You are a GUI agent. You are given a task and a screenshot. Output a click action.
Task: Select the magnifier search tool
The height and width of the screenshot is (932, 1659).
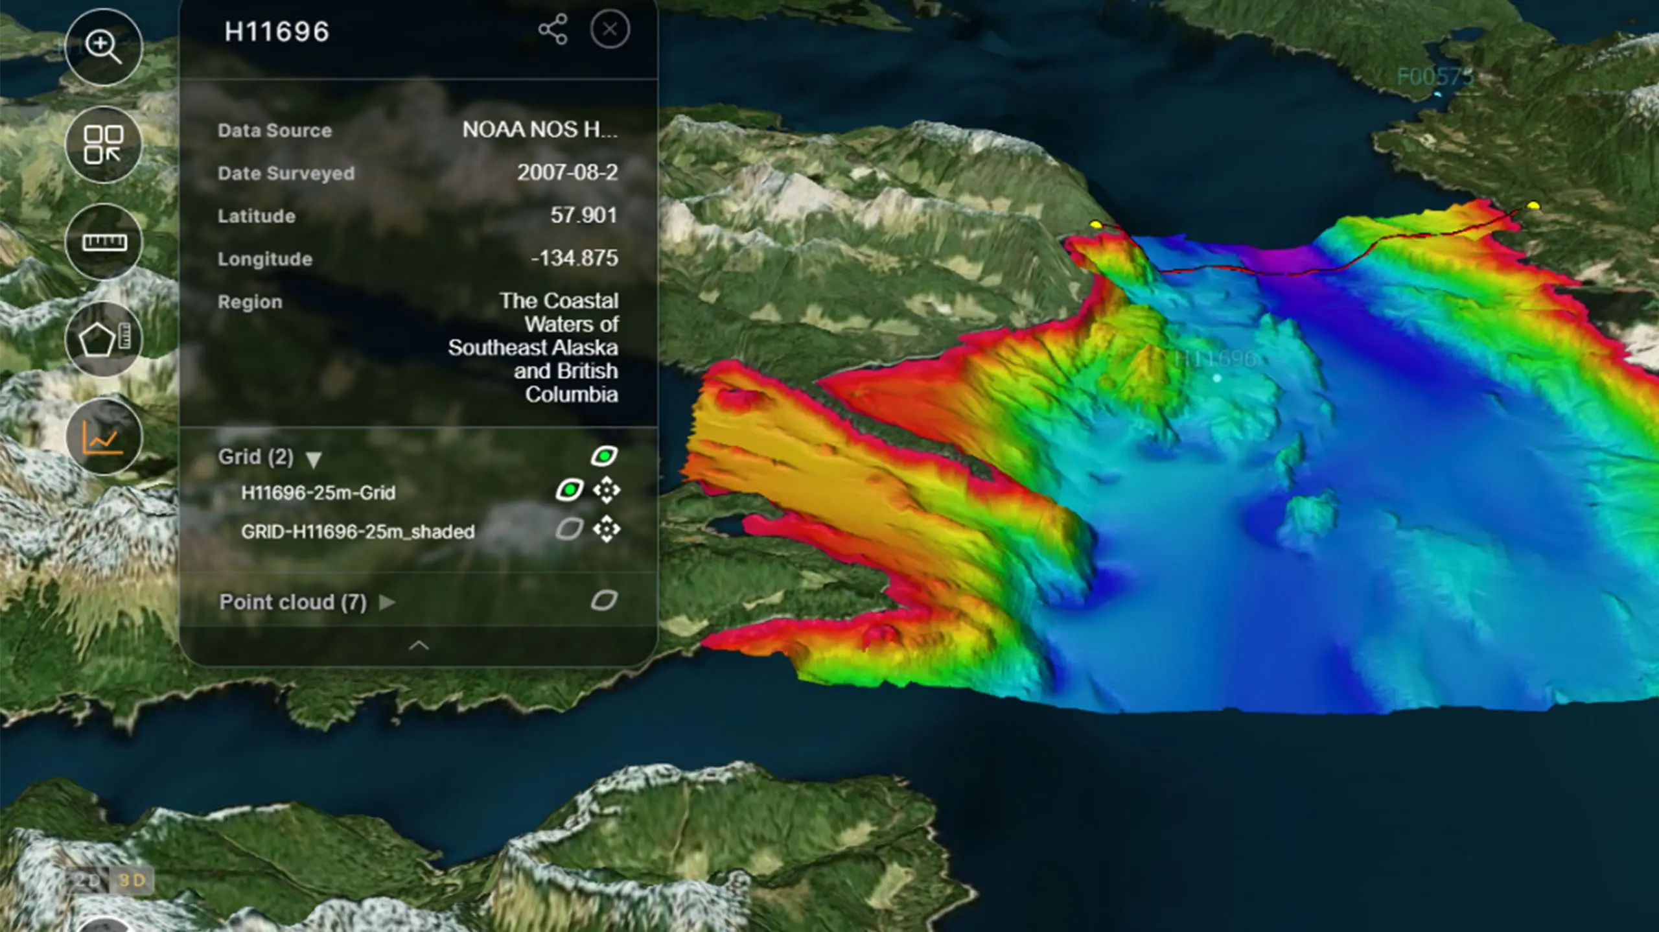(104, 49)
